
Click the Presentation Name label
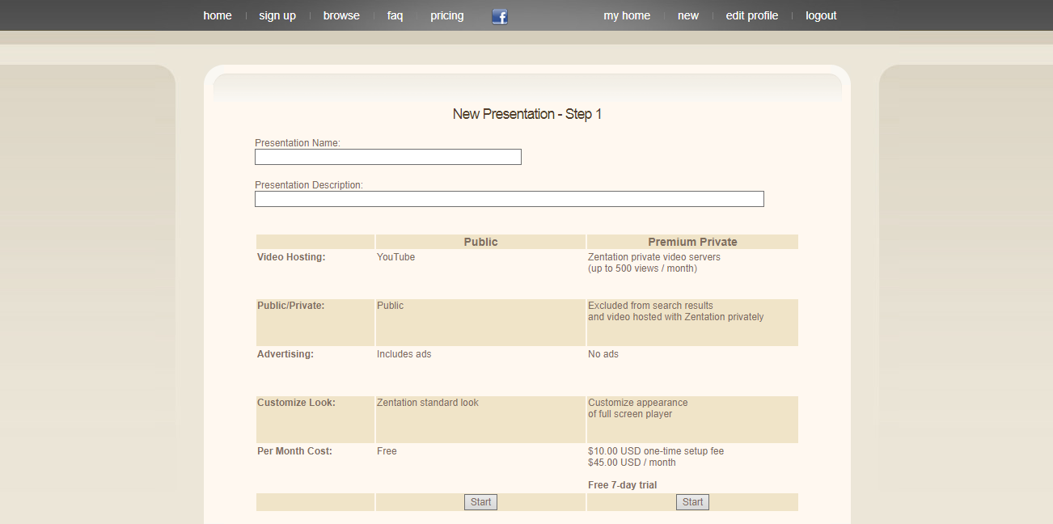[298, 143]
